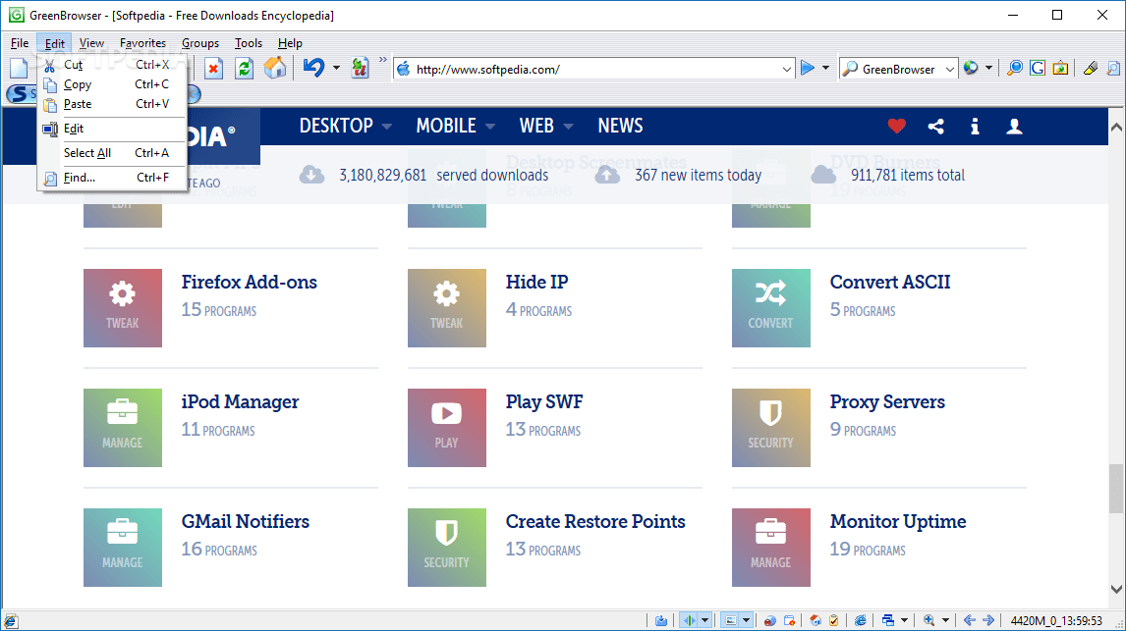
Task: Click the blue Go arrow next to the address bar
Action: [808, 68]
